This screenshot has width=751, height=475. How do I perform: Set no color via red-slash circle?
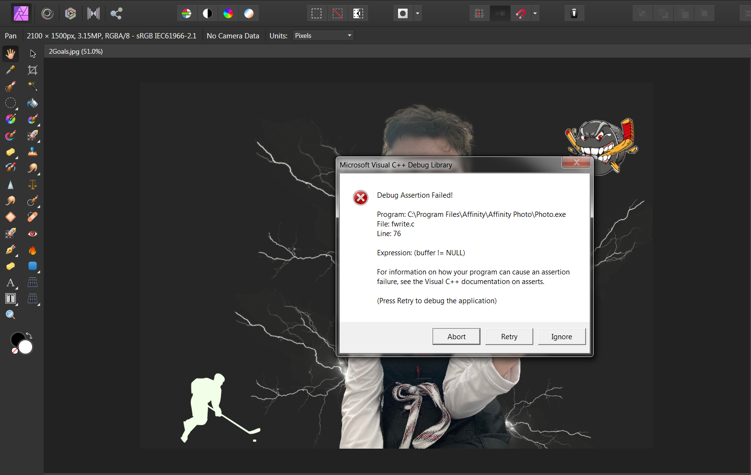pyautogui.click(x=14, y=351)
